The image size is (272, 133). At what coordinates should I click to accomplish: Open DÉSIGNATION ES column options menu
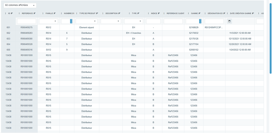[205, 13]
